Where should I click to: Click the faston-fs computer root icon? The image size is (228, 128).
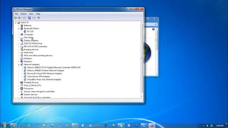pos(19,22)
